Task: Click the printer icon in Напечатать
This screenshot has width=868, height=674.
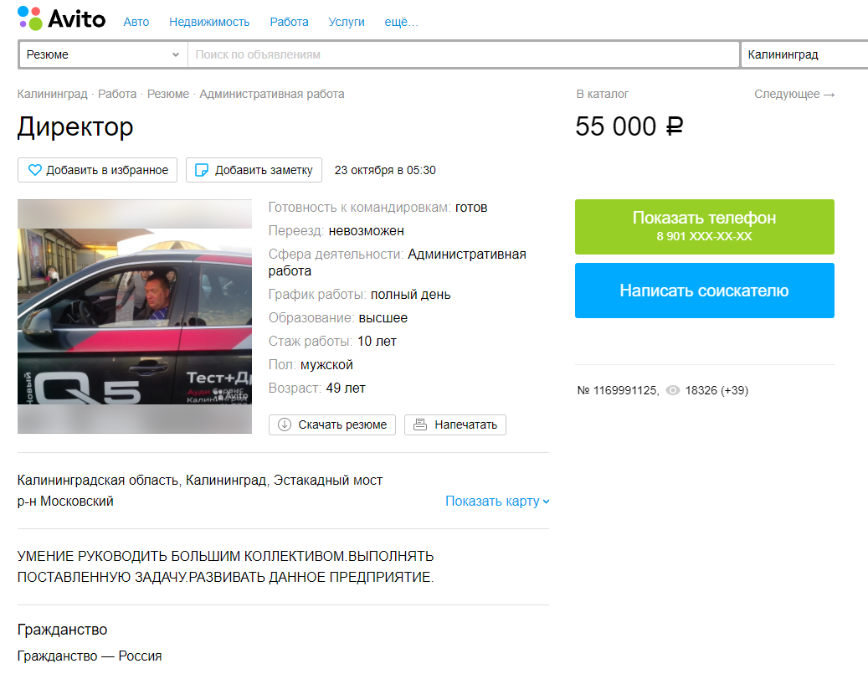Action: point(420,424)
